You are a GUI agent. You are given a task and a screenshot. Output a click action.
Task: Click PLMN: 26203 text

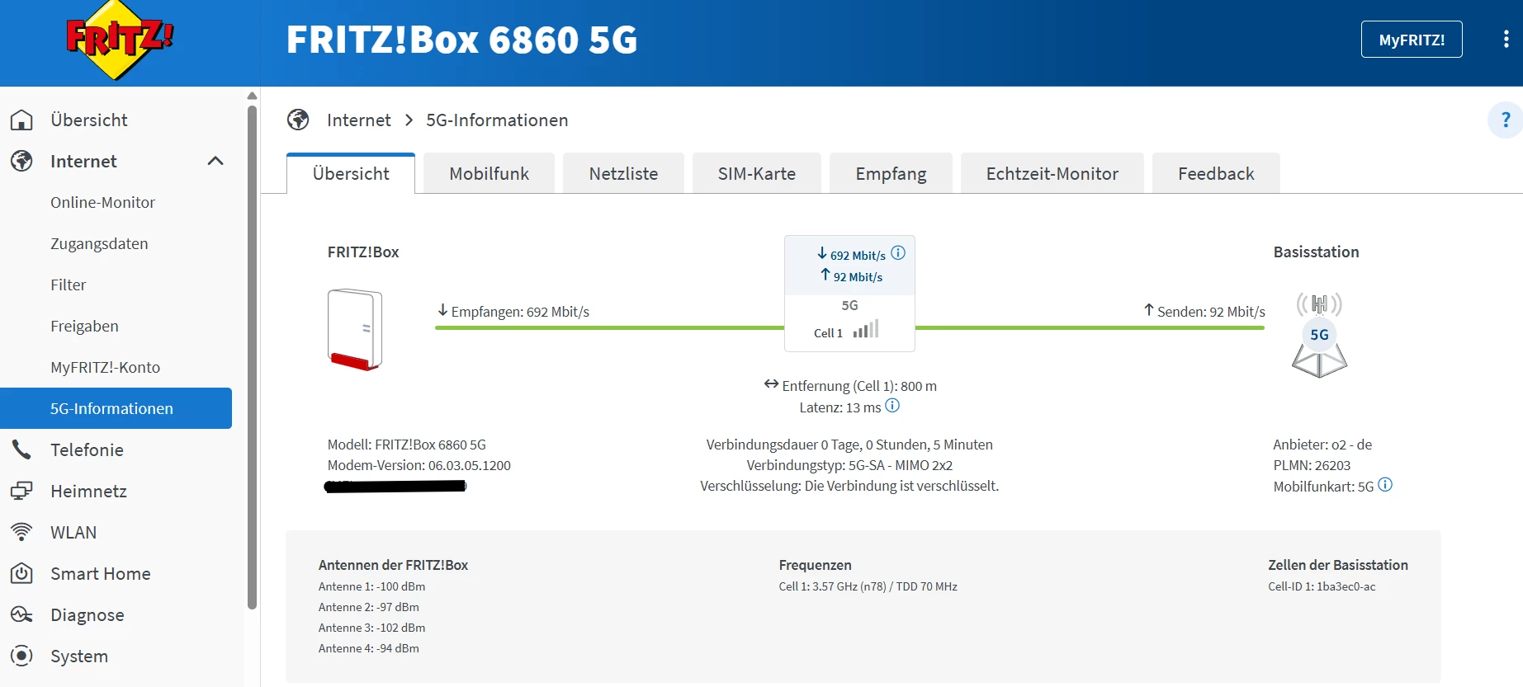pyautogui.click(x=1312, y=465)
